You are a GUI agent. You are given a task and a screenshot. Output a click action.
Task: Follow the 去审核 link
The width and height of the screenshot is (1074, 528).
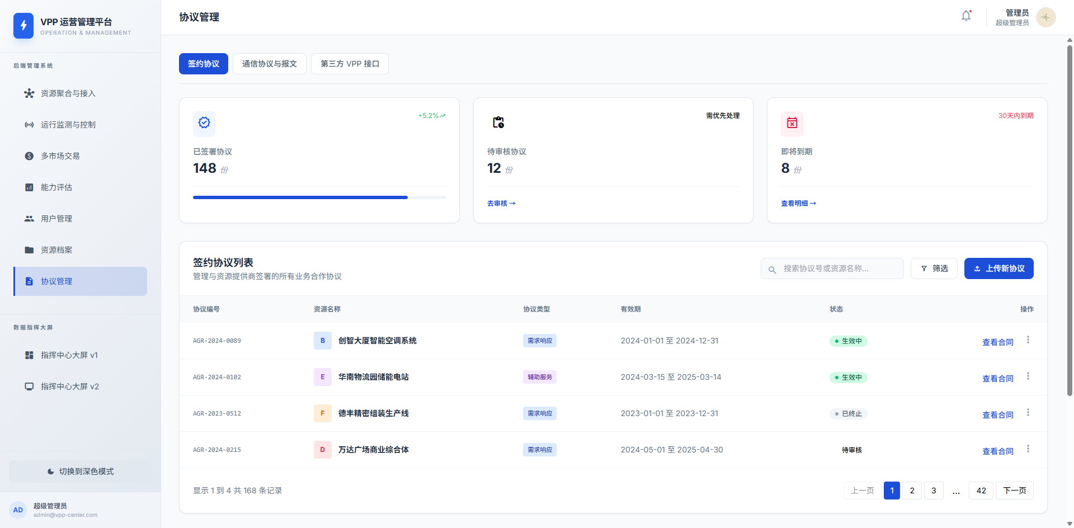click(501, 204)
